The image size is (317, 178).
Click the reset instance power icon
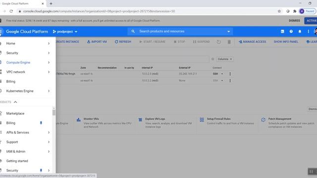[x=219, y=42]
